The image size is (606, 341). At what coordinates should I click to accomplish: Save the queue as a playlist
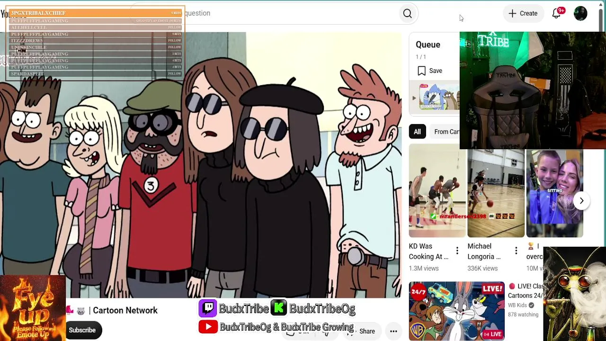point(430,71)
